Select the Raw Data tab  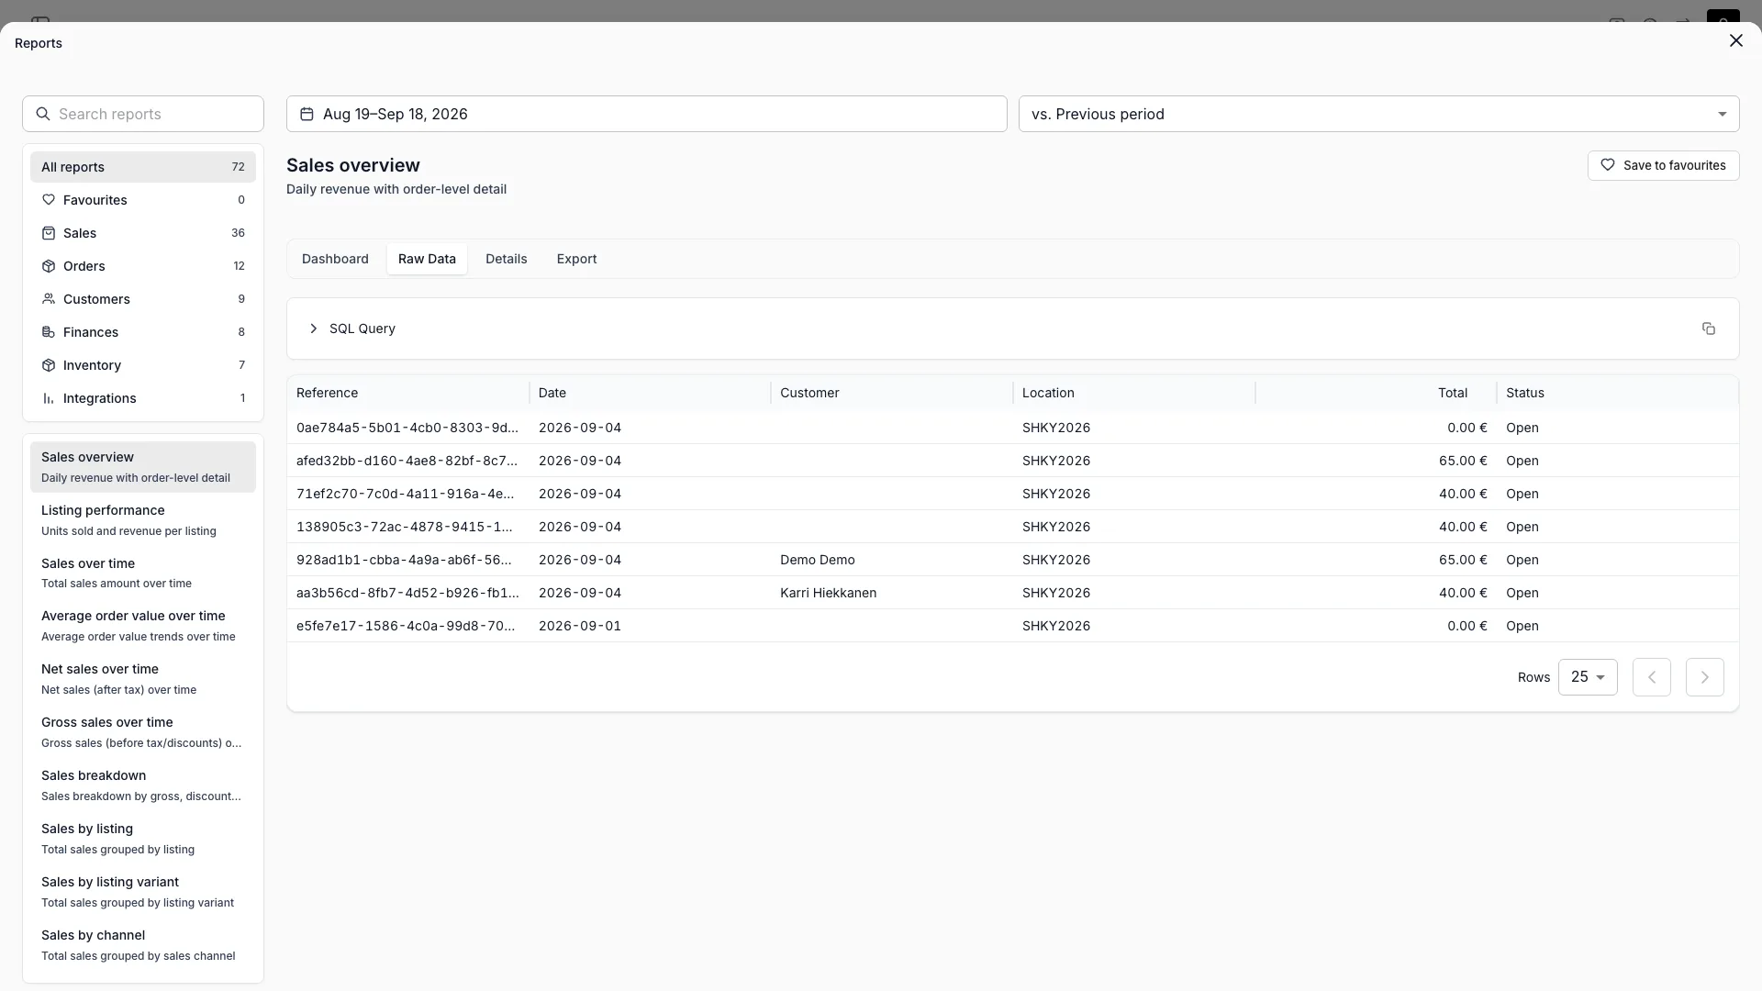tap(427, 259)
